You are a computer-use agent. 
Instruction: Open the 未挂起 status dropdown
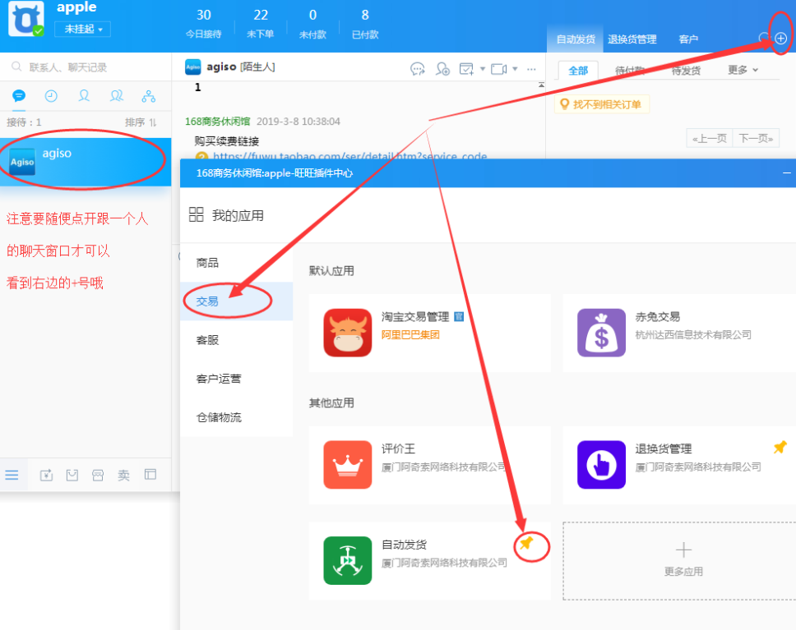coord(83,29)
